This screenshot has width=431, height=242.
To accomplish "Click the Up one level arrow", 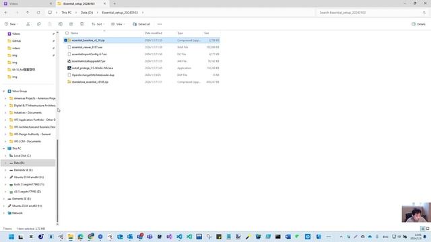I will (28, 13).
